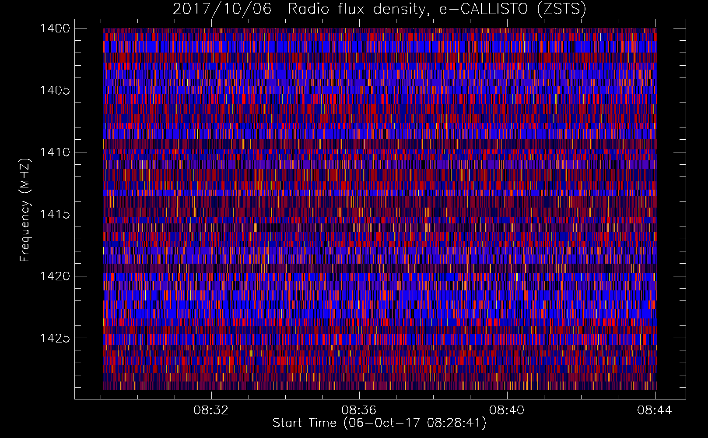This screenshot has height=438, width=708.
Task: Click the 1420 frequency tick label
Action: point(55,276)
